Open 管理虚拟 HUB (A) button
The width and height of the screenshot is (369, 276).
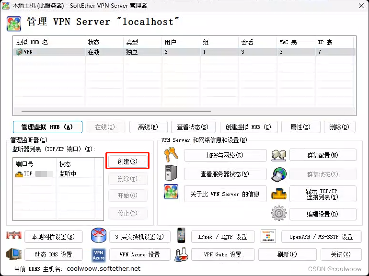47,127
